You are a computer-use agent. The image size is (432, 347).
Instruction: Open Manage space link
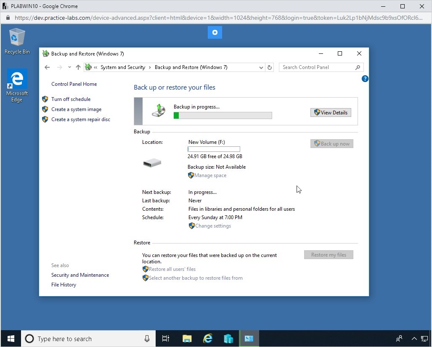pyautogui.click(x=210, y=175)
